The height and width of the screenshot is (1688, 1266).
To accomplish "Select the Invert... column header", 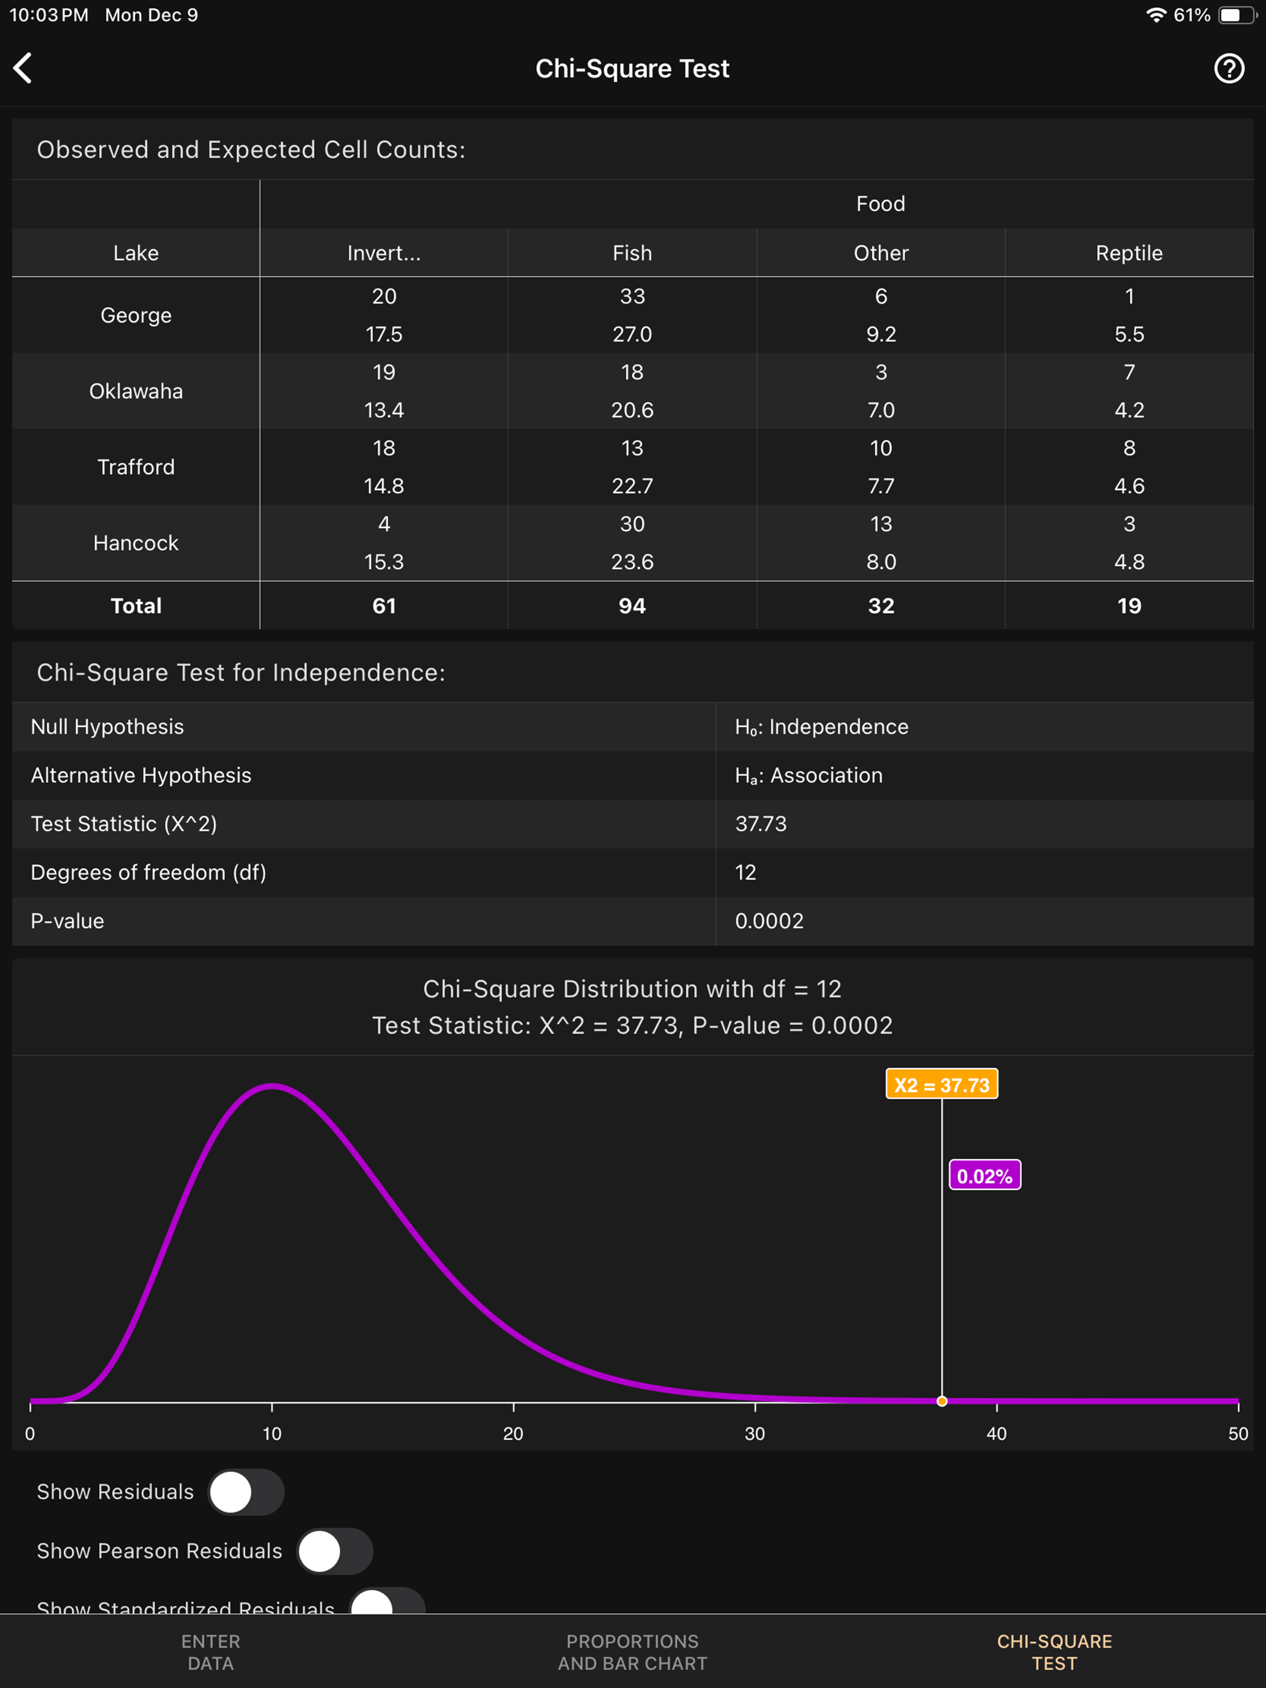I will (x=384, y=253).
